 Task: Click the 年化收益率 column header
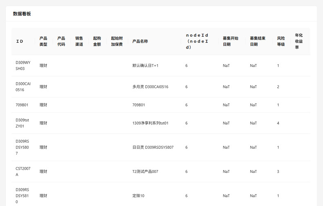pyautogui.click(x=299, y=41)
